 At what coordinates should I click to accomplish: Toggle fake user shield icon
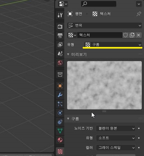tap(126, 35)
